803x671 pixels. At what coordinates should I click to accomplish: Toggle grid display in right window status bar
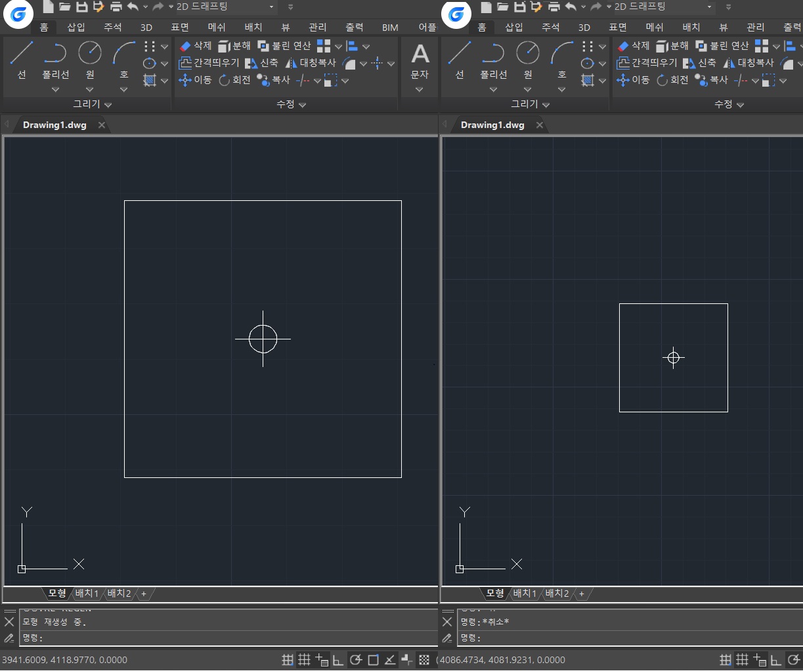pos(742,660)
